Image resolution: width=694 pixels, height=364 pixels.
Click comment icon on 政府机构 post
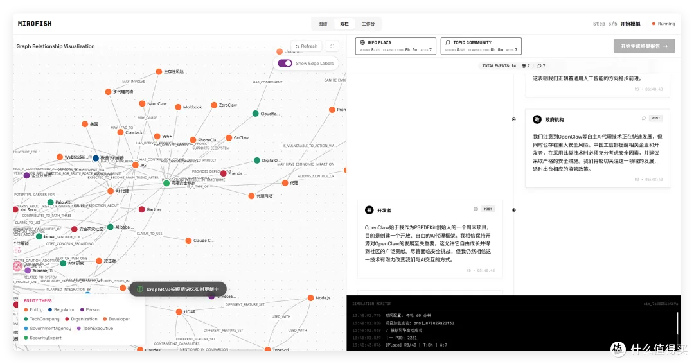point(643,119)
